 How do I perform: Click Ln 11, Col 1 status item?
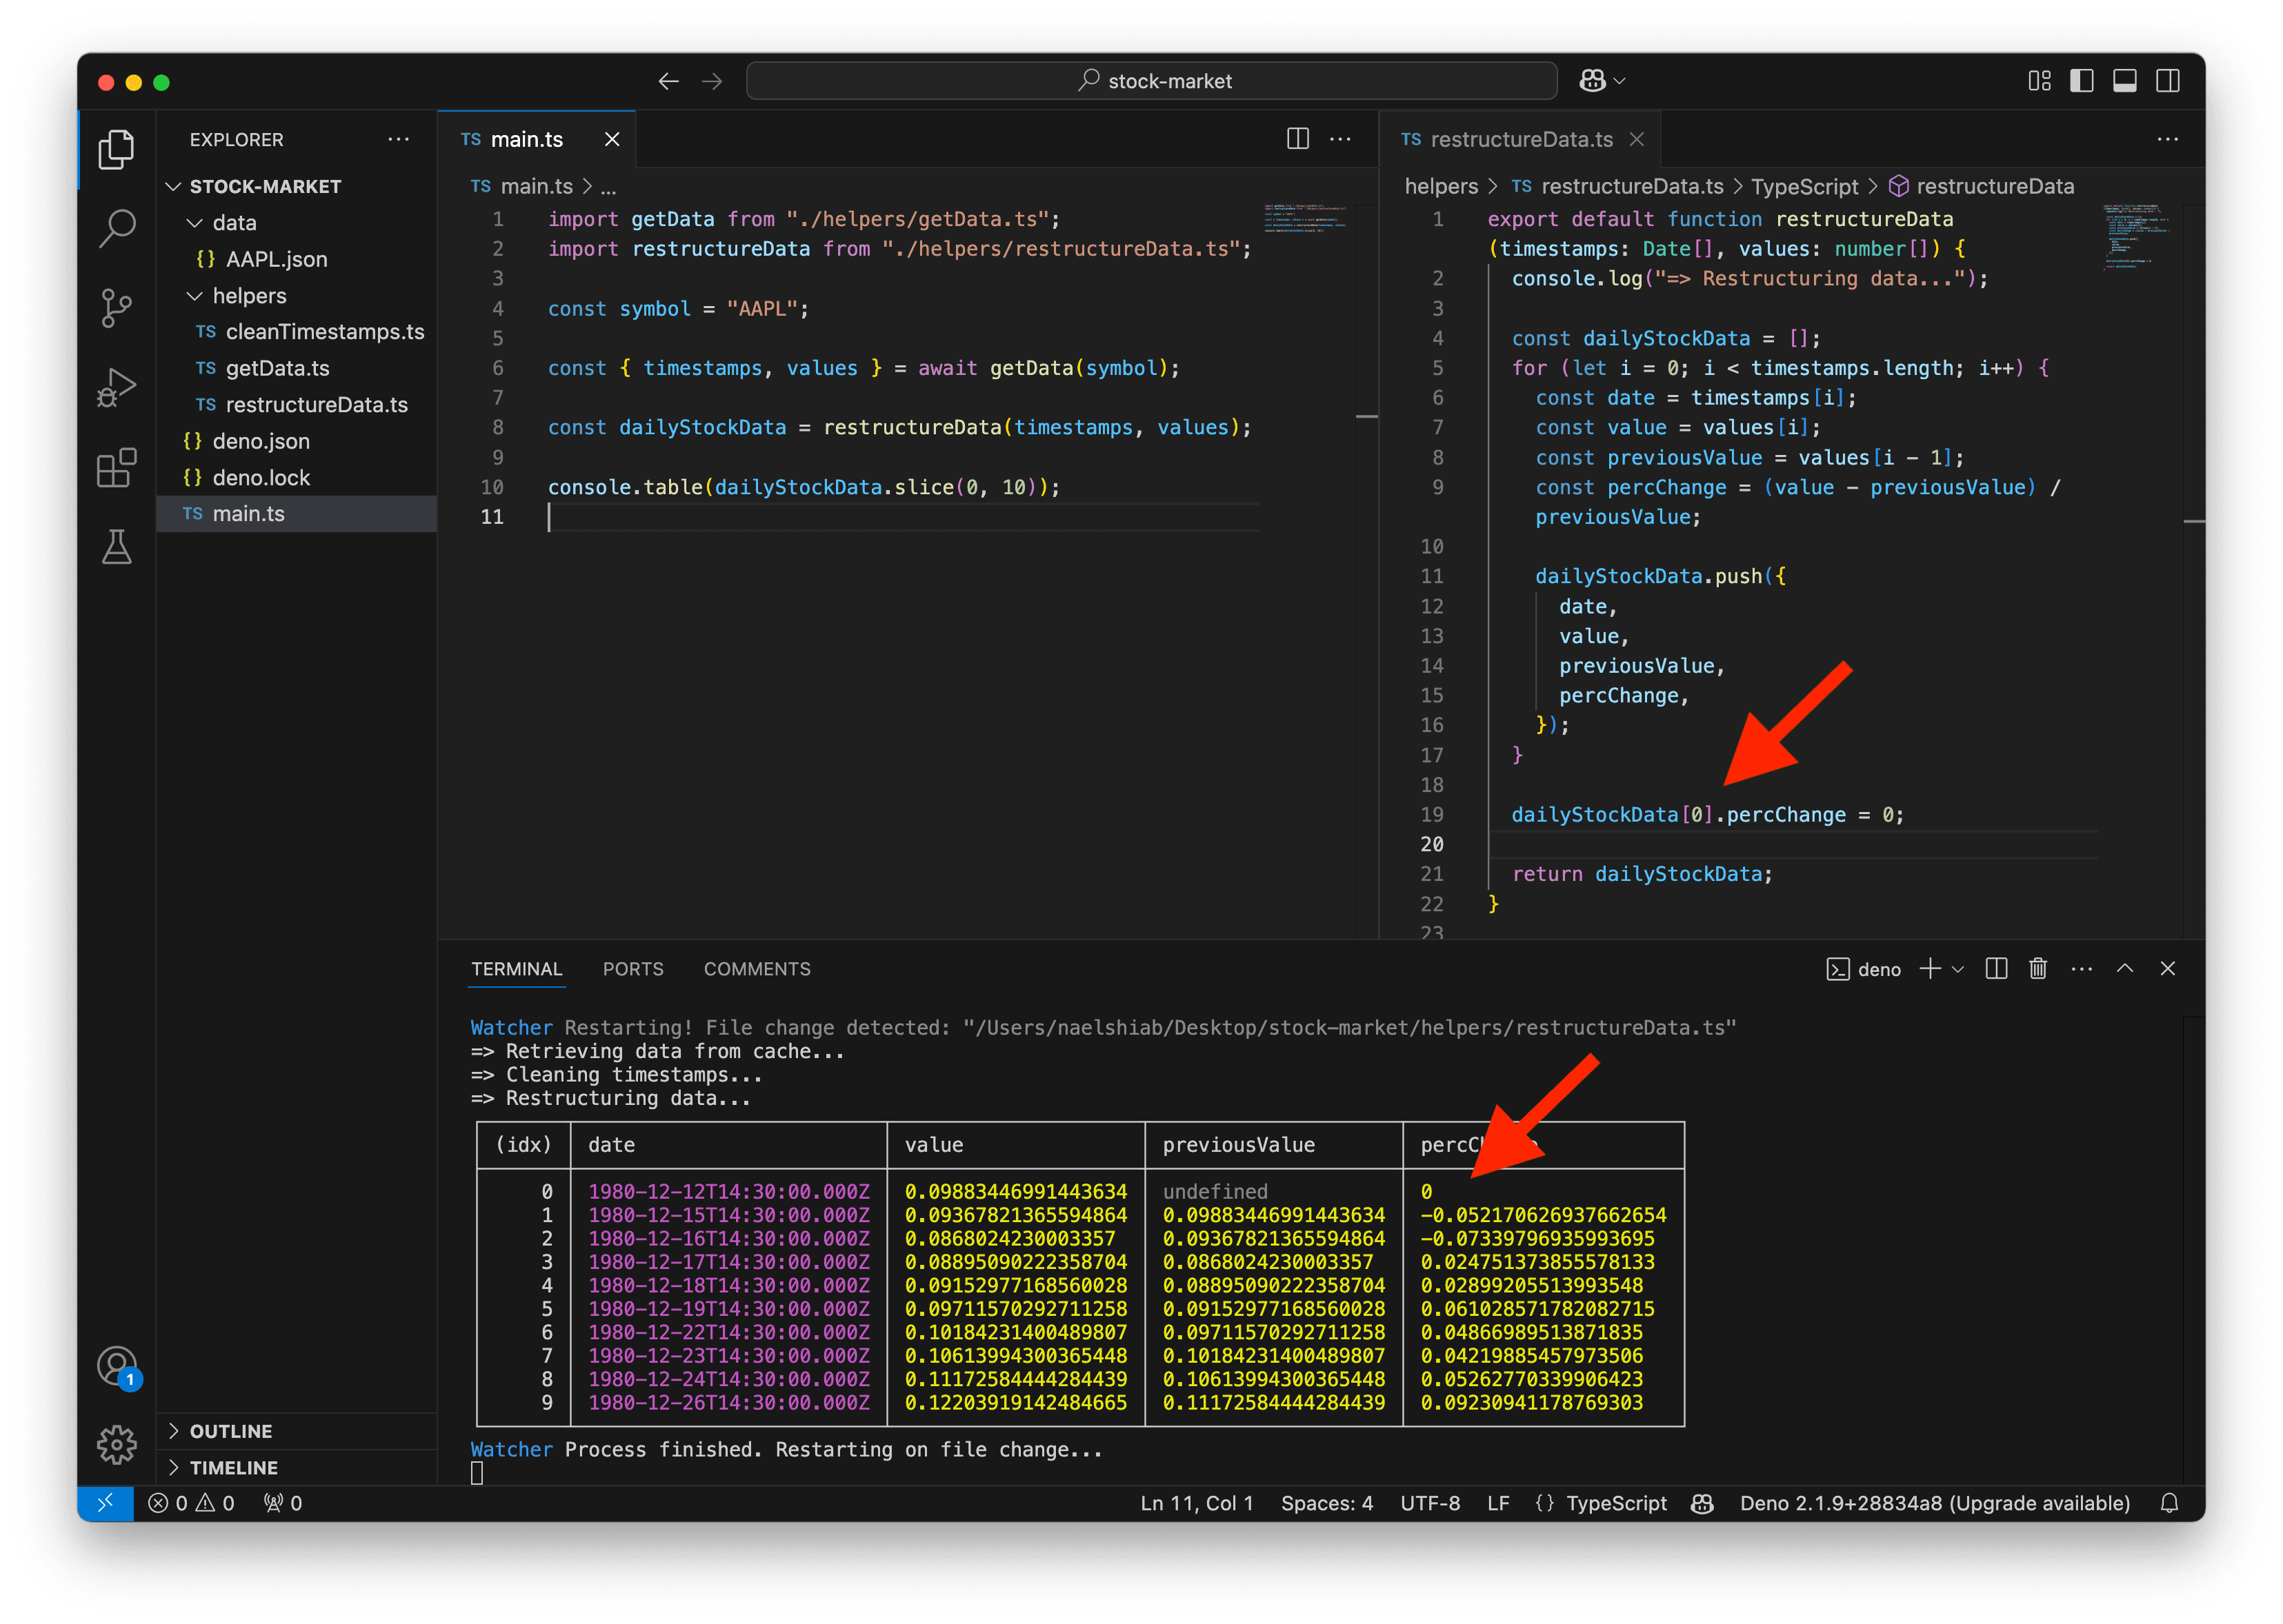point(1197,1503)
